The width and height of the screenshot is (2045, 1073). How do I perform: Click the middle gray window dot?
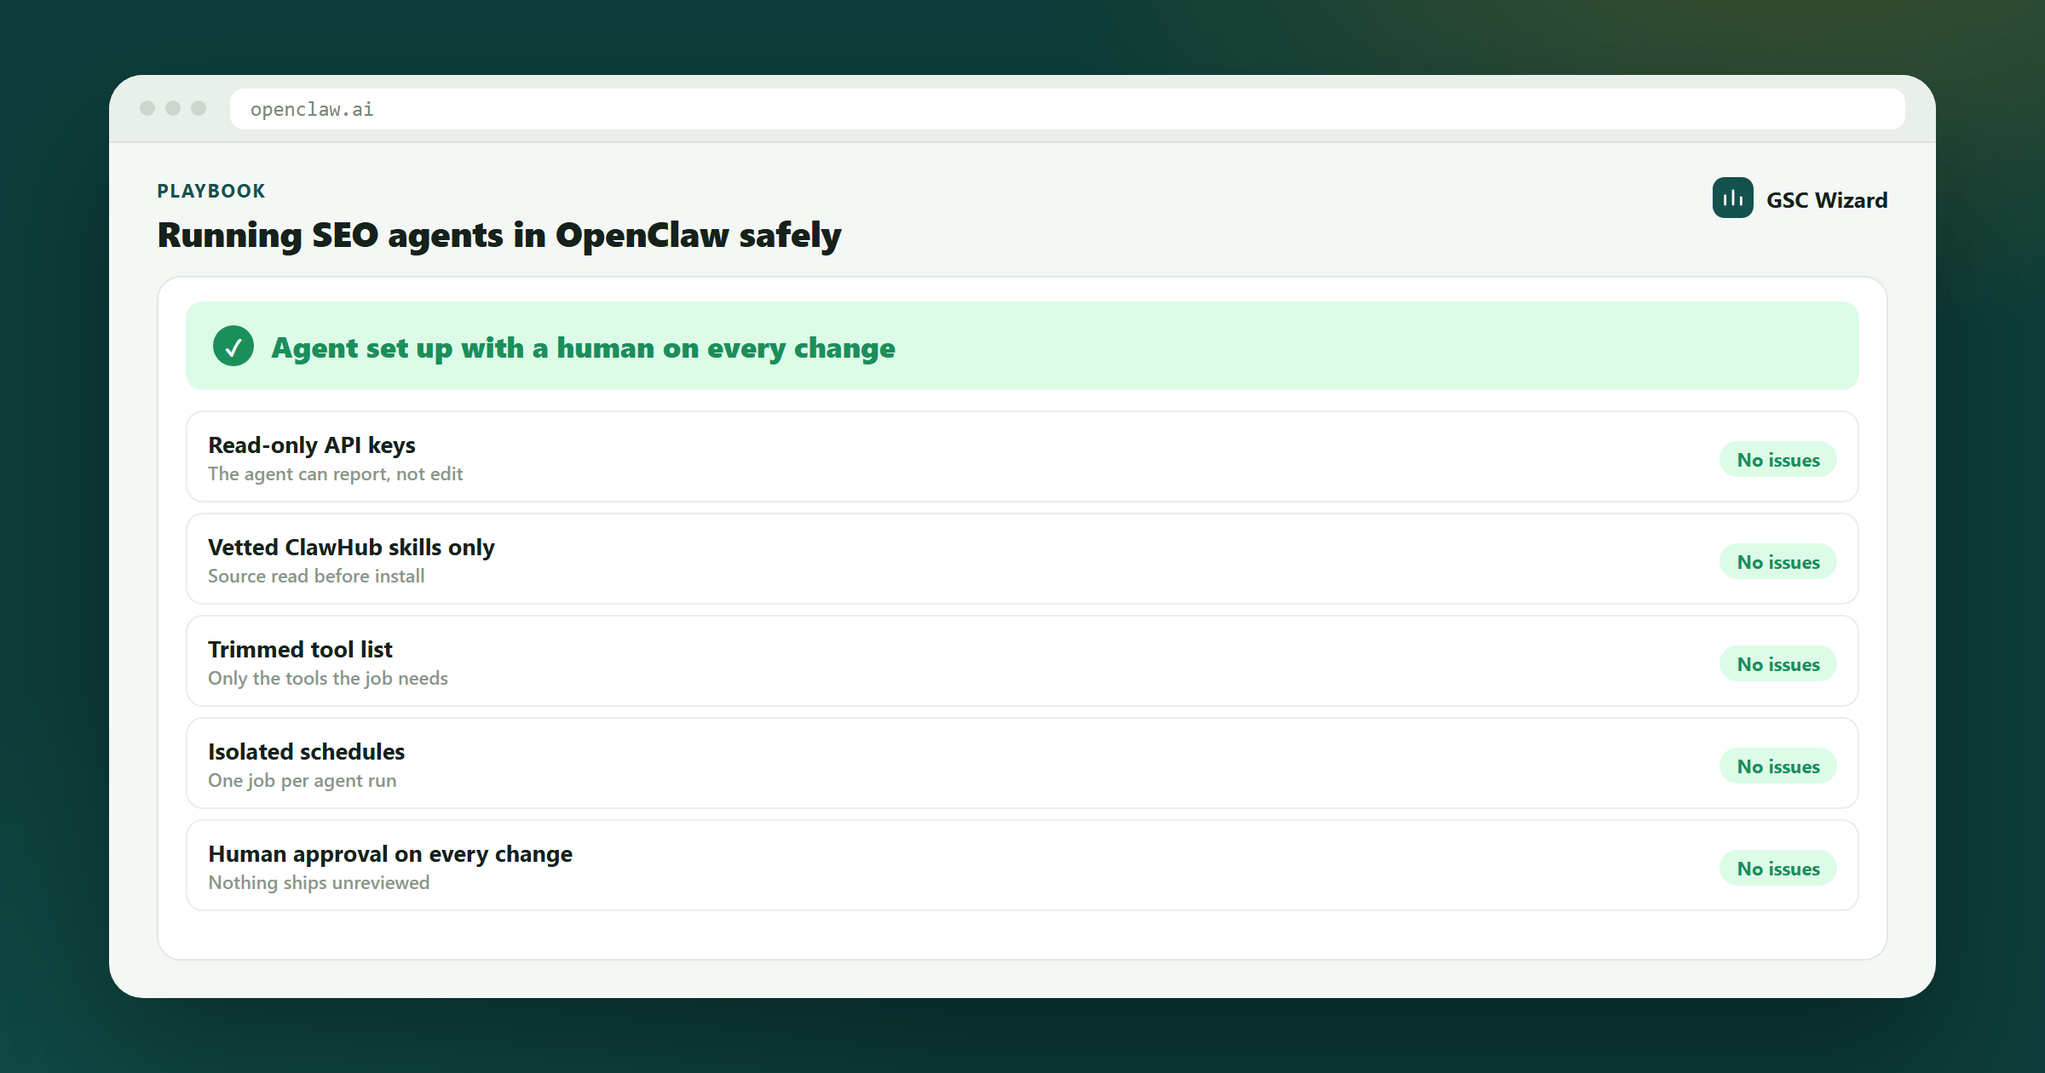point(173,108)
